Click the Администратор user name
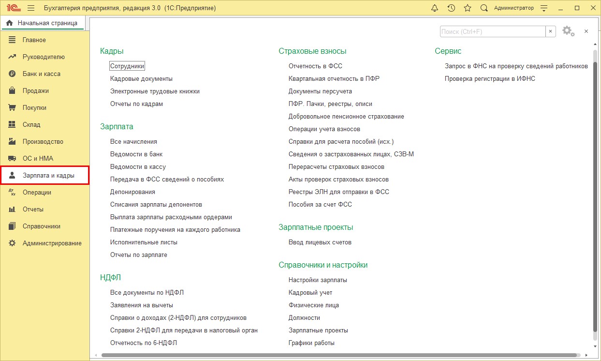Viewport: 601px width, 361px height. (x=513, y=8)
